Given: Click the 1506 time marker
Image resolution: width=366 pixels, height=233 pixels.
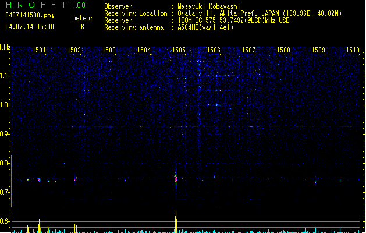Looking at the screenshot, I should pos(214,50).
